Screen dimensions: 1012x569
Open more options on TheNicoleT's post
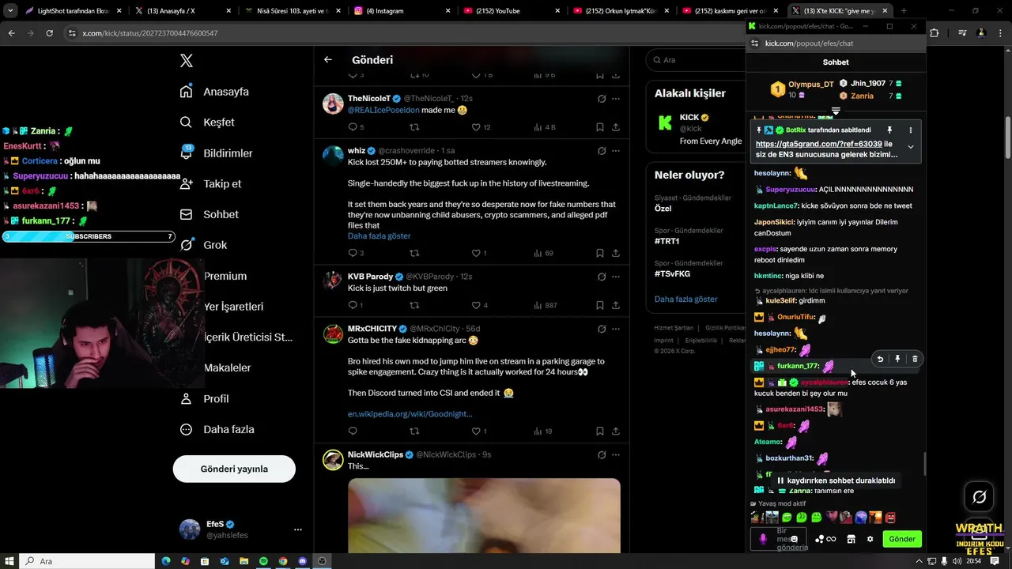616,99
